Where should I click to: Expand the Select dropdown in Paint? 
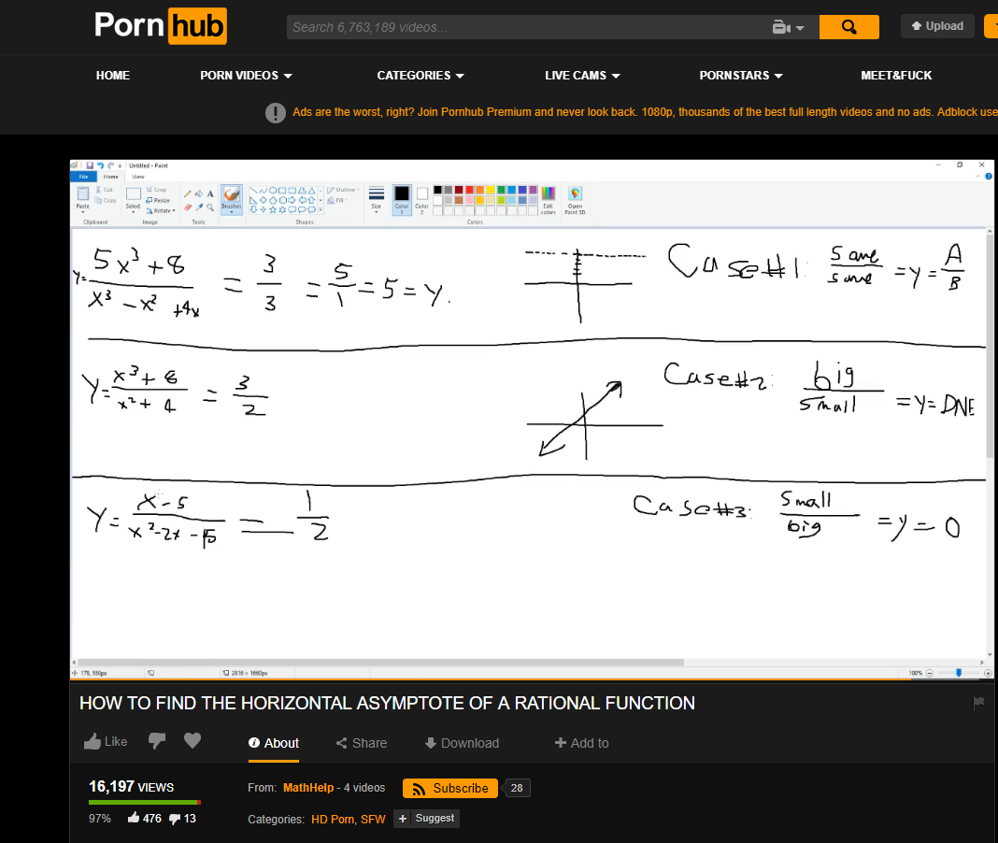[133, 211]
